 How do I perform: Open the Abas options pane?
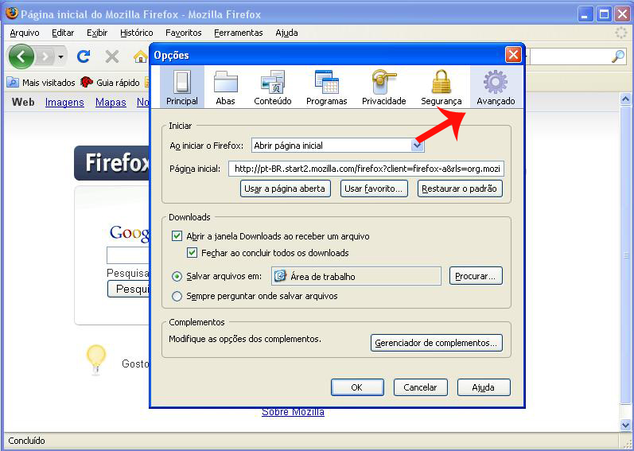[225, 87]
